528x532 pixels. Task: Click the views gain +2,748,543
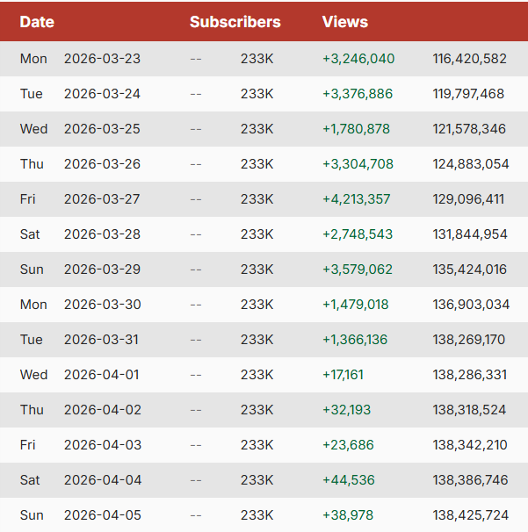coord(358,234)
